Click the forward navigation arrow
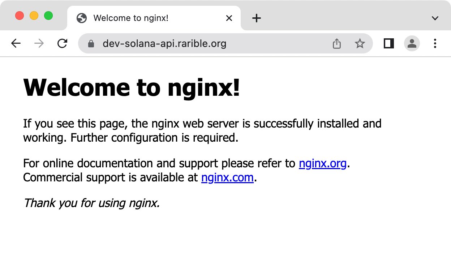Screen dimensions: 451x271 point(39,44)
